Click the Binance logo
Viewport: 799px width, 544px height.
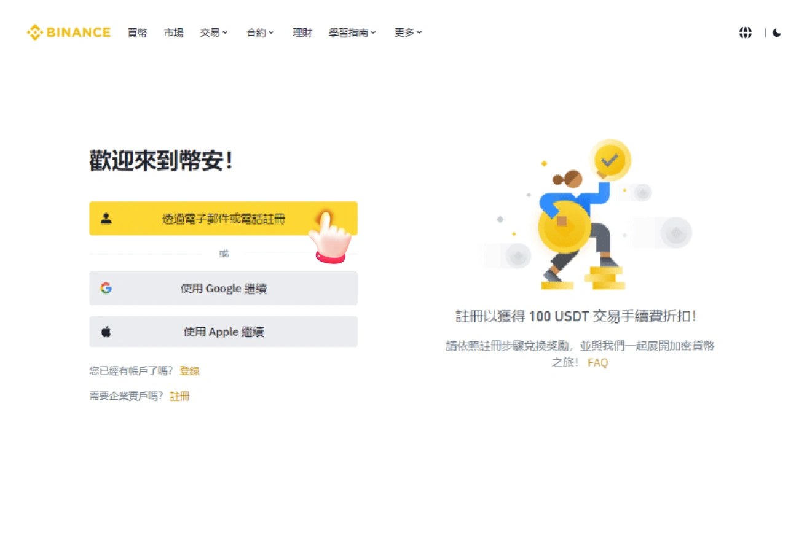click(69, 33)
